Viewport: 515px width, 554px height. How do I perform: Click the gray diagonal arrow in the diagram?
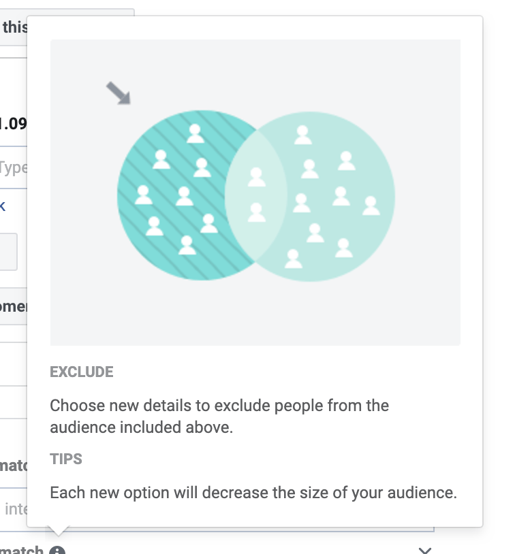(118, 93)
